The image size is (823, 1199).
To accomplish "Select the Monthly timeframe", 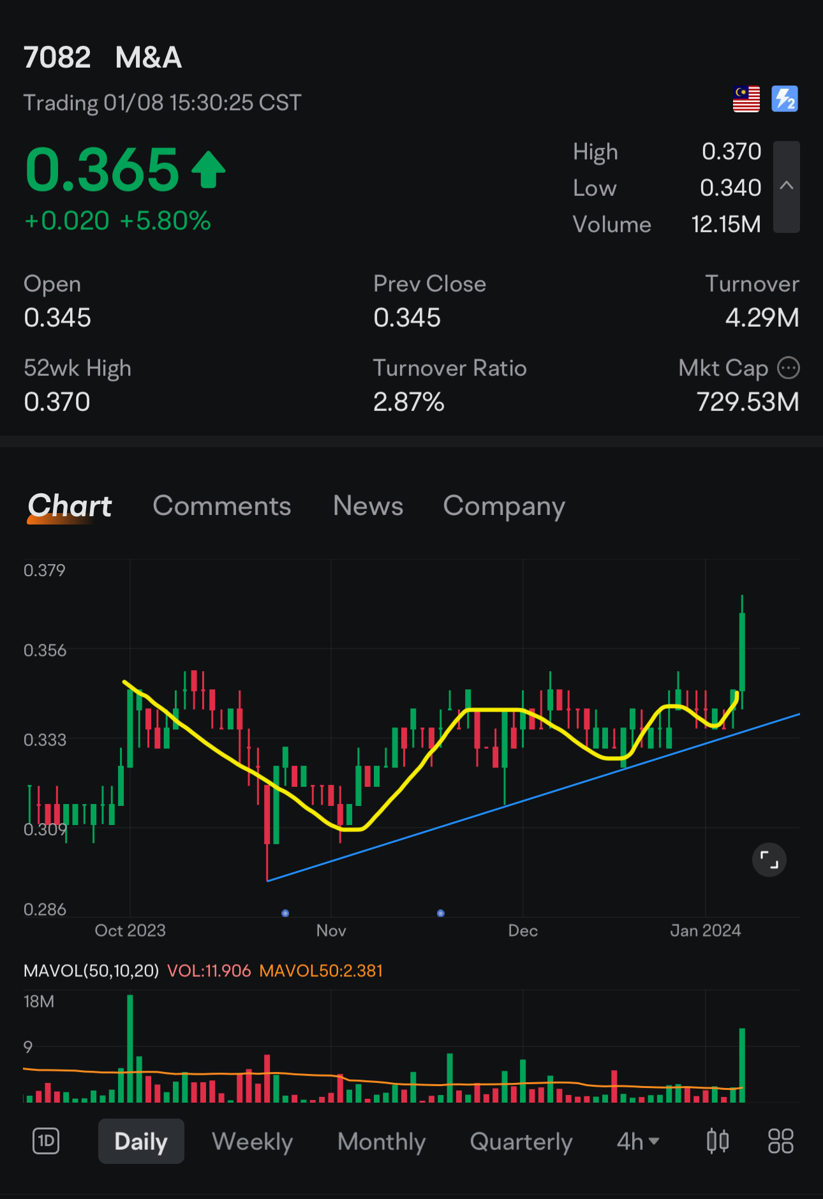I will tap(382, 1141).
